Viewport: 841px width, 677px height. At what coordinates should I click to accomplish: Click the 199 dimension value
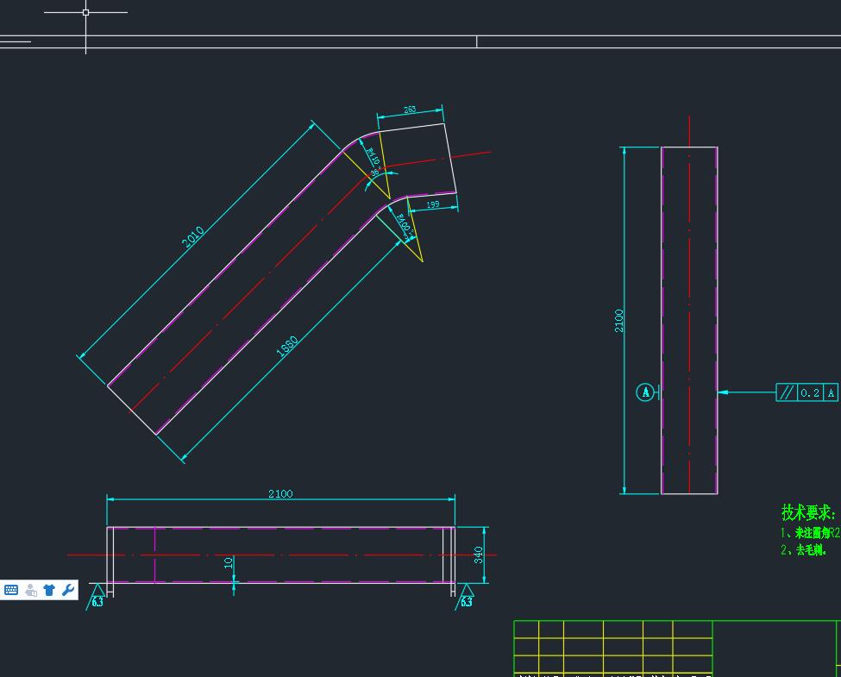pos(433,204)
